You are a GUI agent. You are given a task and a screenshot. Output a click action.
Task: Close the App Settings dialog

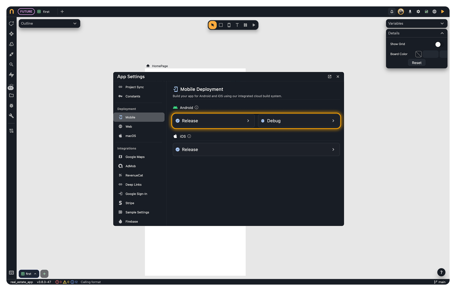338,77
